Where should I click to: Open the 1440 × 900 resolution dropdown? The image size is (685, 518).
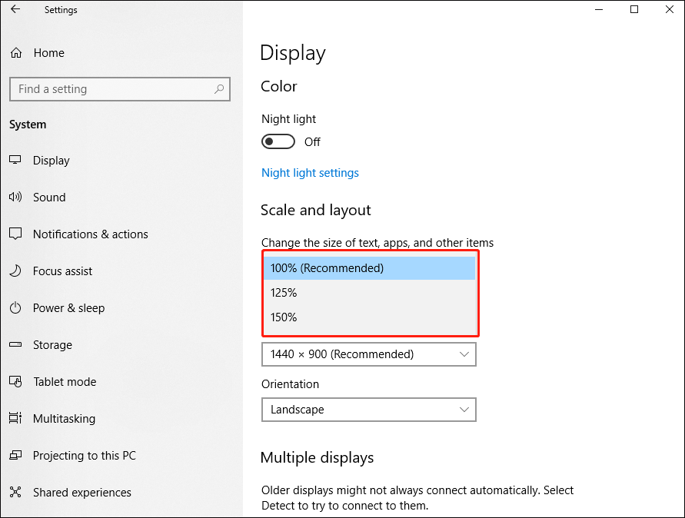(x=368, y=354)
